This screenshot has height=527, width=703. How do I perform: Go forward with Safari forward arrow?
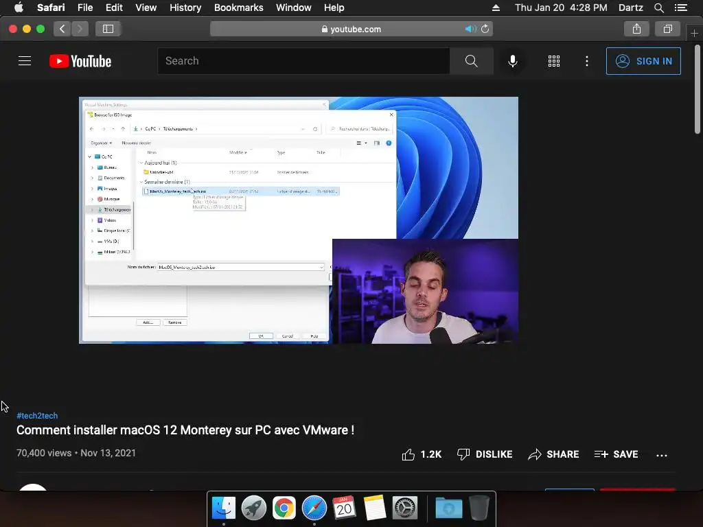80,29
